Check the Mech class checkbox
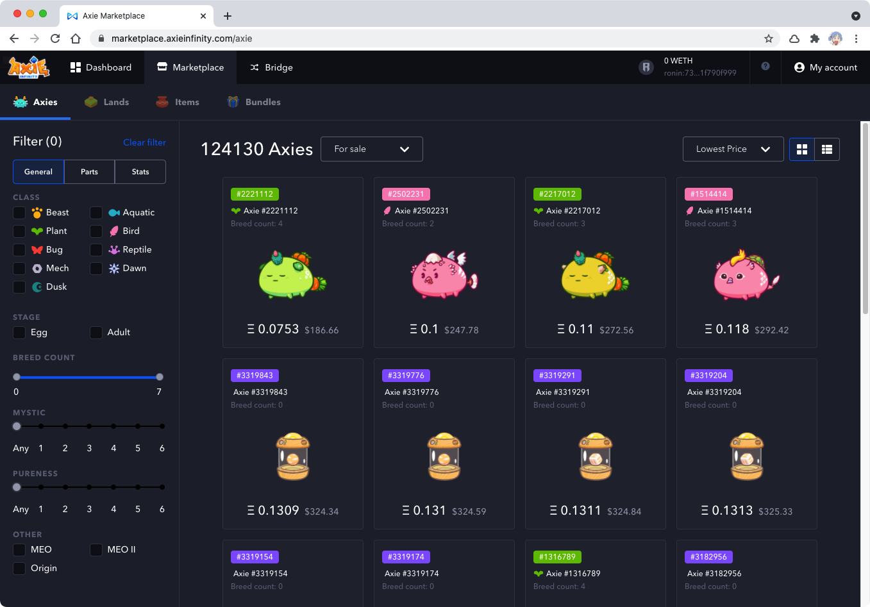This screenshot has width=870, height=607. point(19,268)
